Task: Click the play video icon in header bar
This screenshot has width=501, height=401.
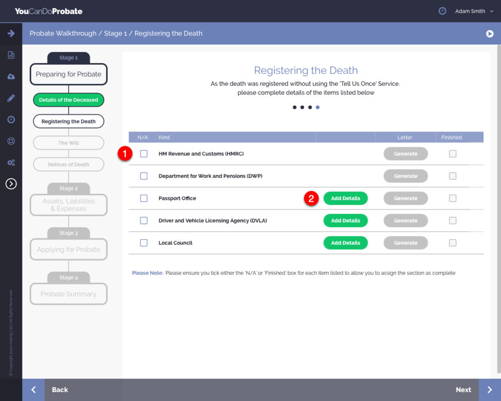Action: click(489, 33)
